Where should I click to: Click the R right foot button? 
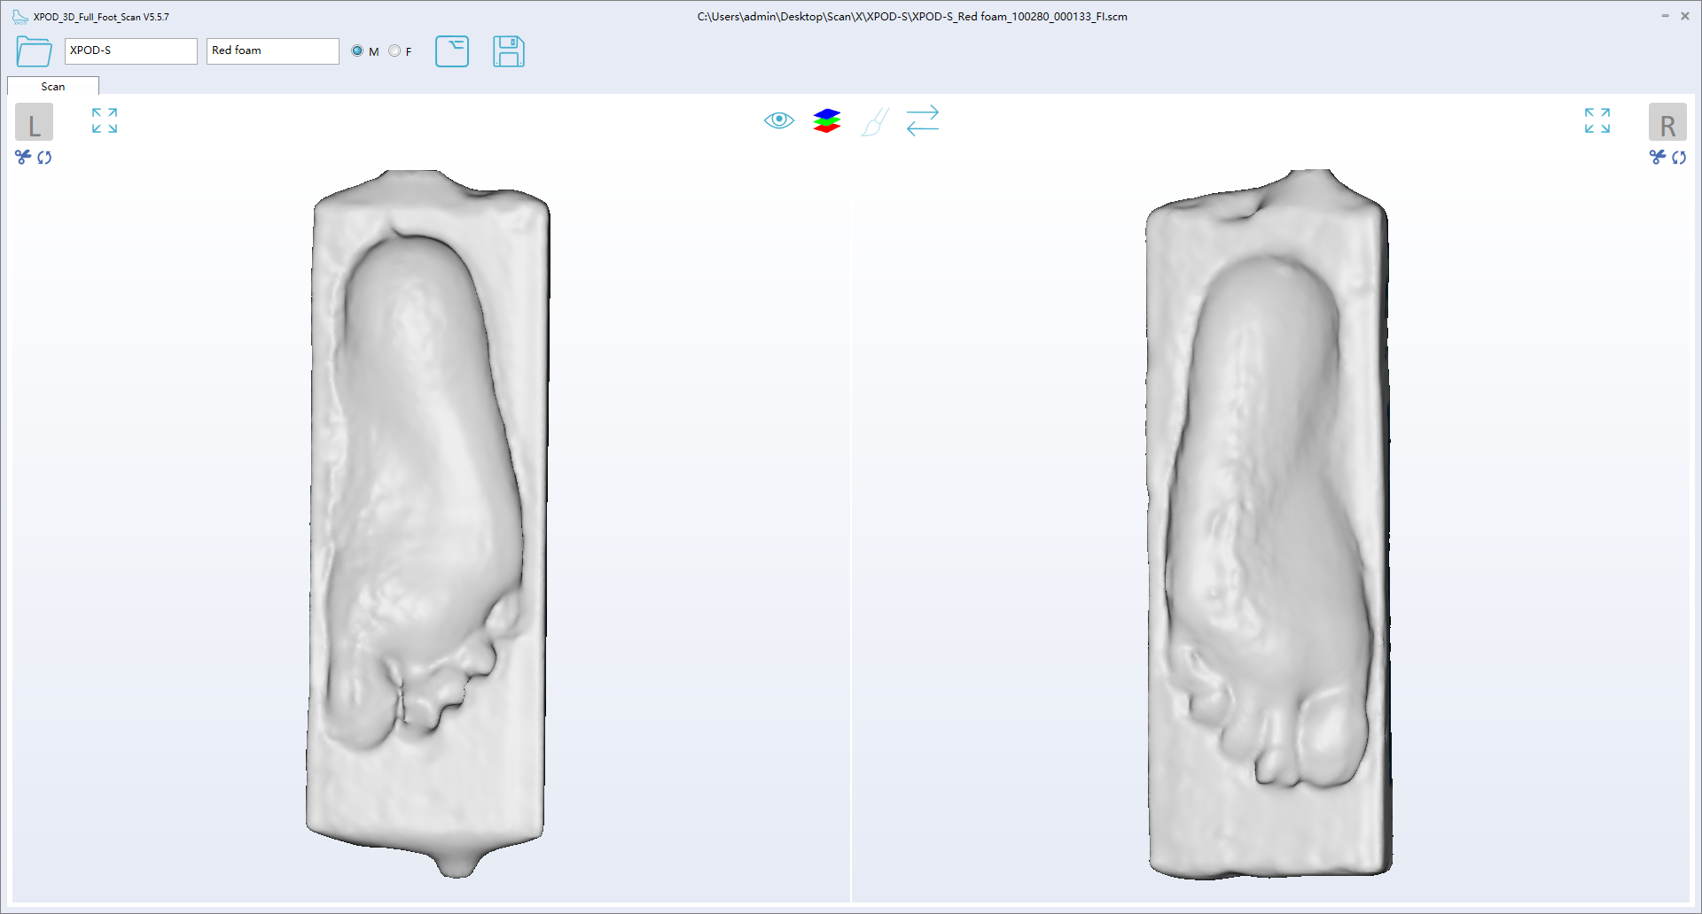point(1667,122)
